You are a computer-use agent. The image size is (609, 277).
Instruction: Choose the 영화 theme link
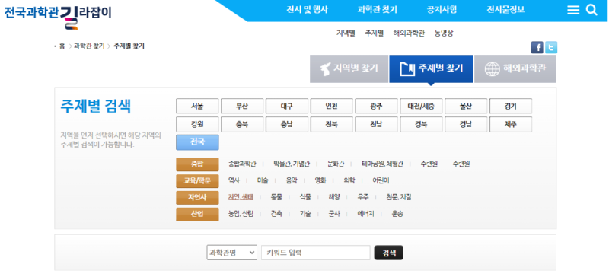(x=320, y=180)
